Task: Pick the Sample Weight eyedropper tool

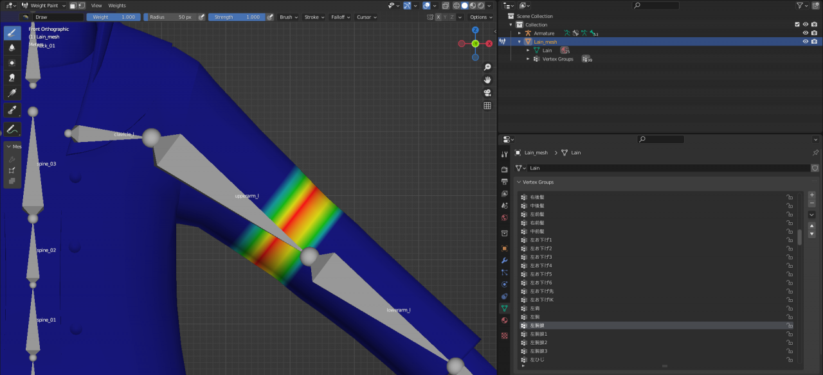Action: (12, 110)
